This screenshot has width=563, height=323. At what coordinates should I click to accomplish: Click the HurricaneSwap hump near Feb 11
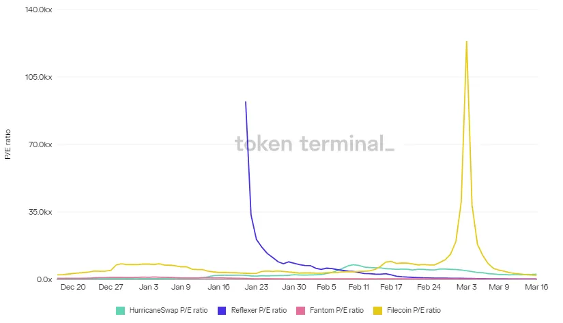click(353, 265)
